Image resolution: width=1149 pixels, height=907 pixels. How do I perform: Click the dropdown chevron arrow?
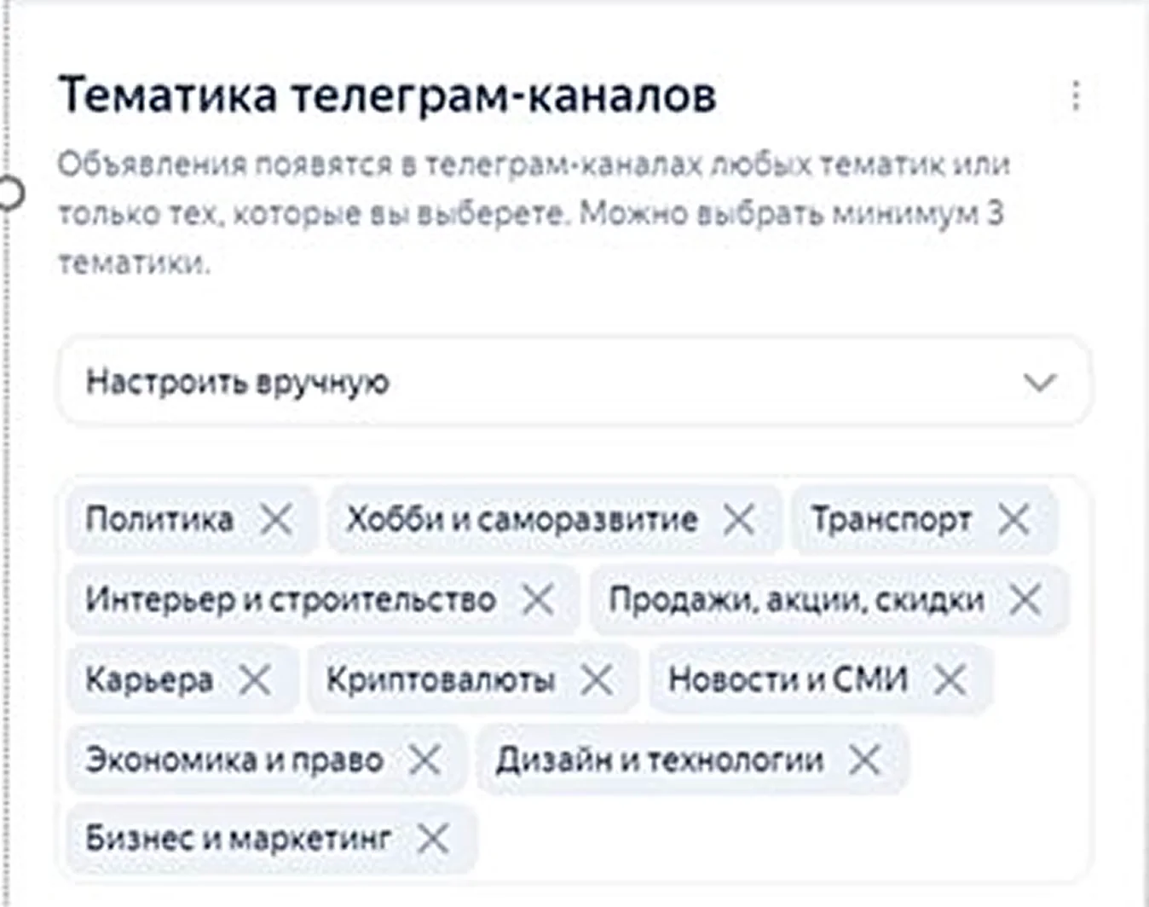[1040, 383]
